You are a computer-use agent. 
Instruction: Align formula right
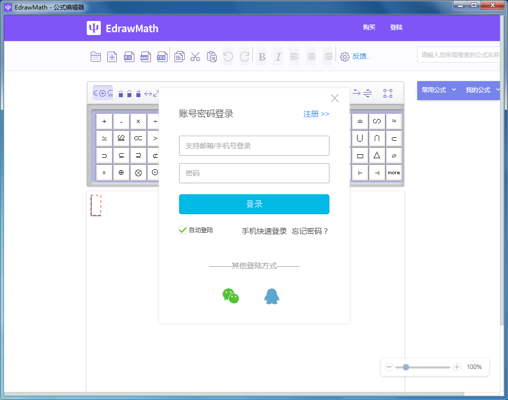(327, 57)
